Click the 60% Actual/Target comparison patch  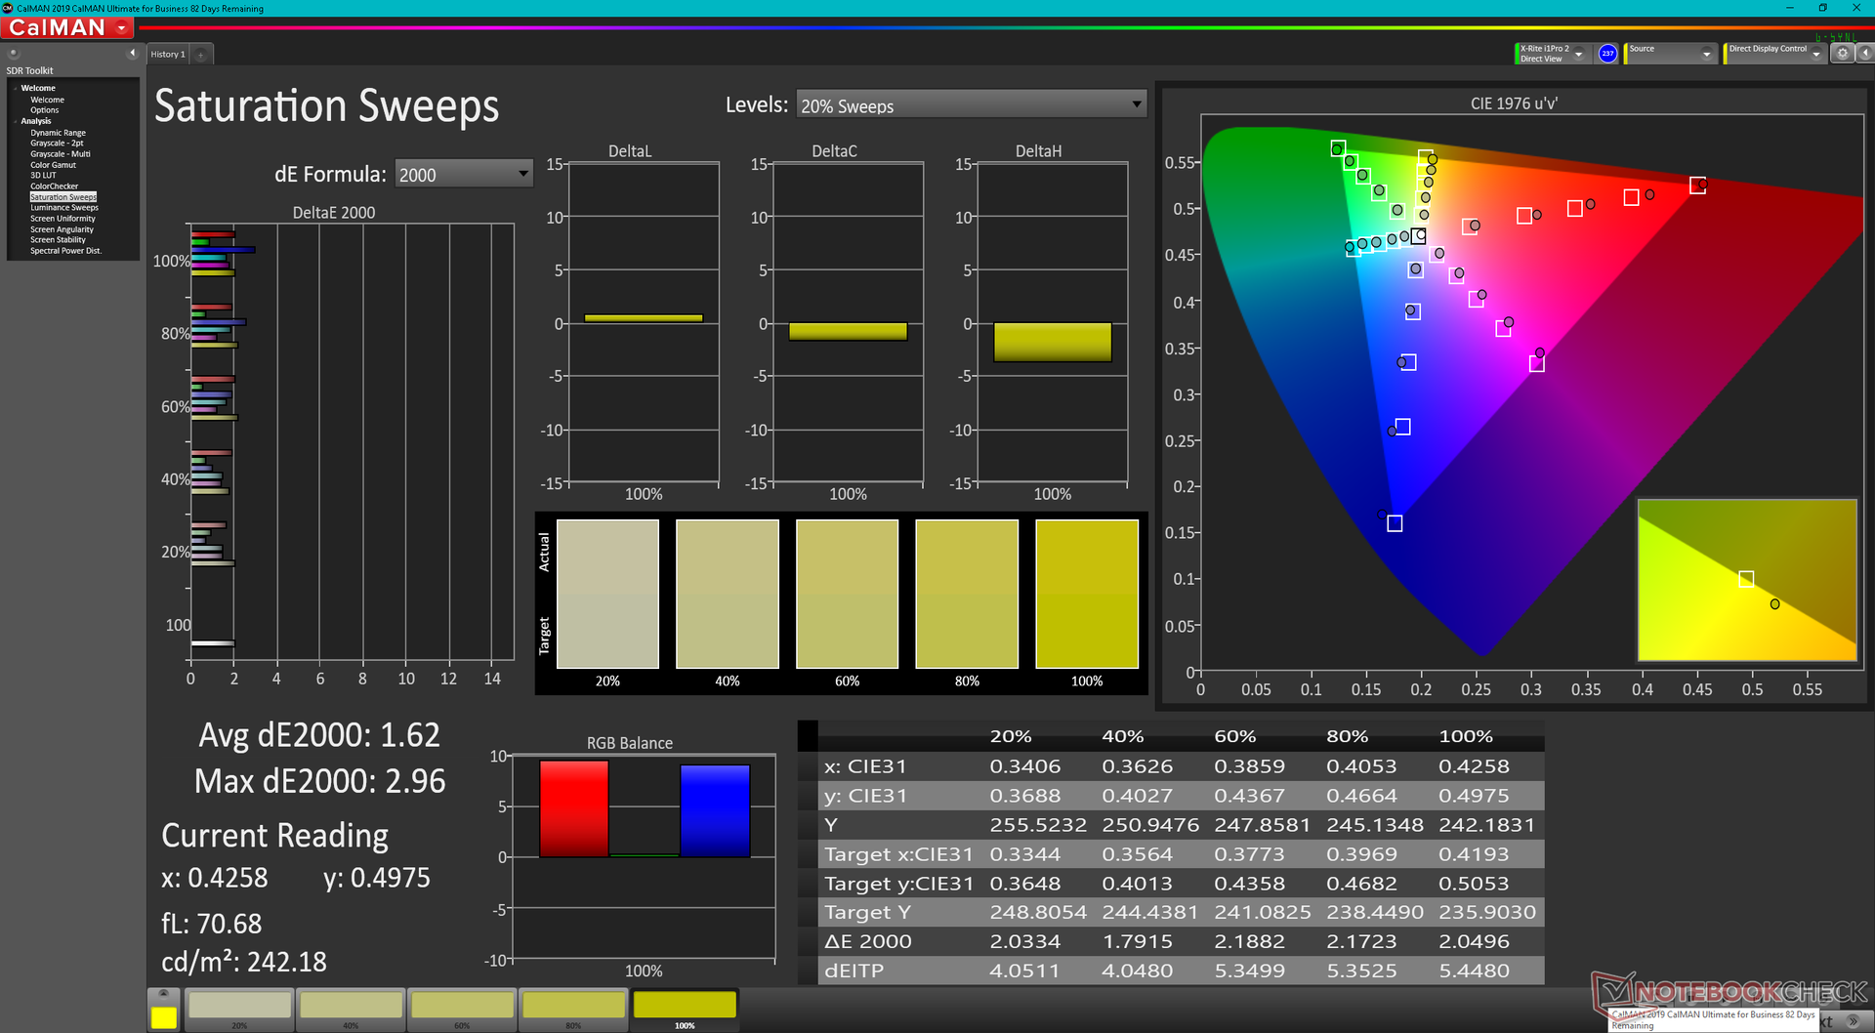tap(847, 594)
